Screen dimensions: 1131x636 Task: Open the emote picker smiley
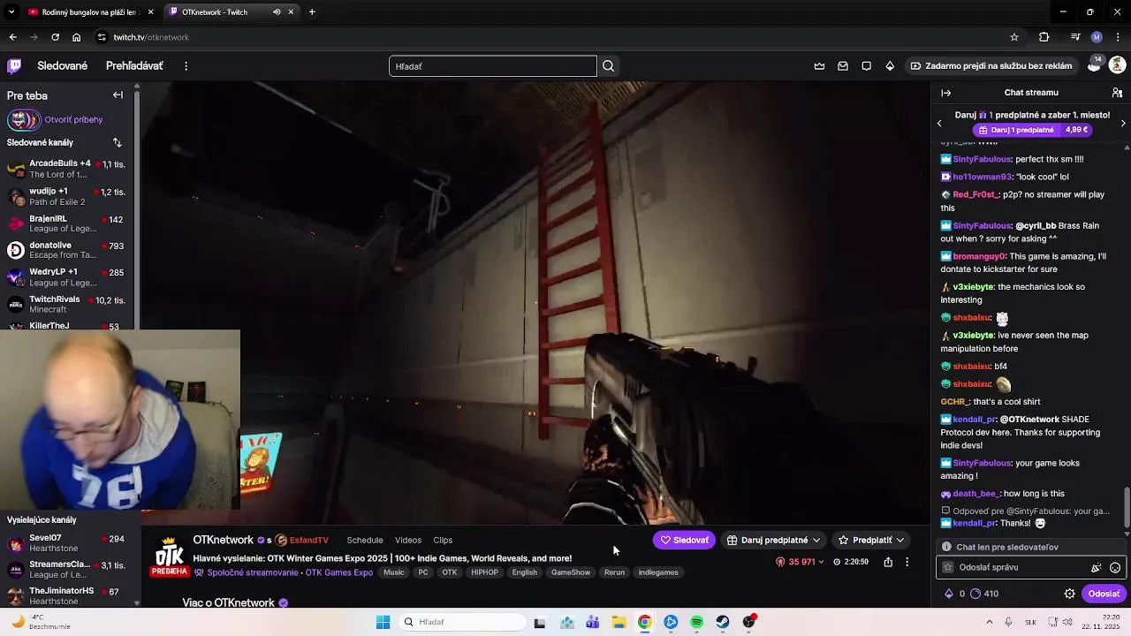click(1115, 568)
